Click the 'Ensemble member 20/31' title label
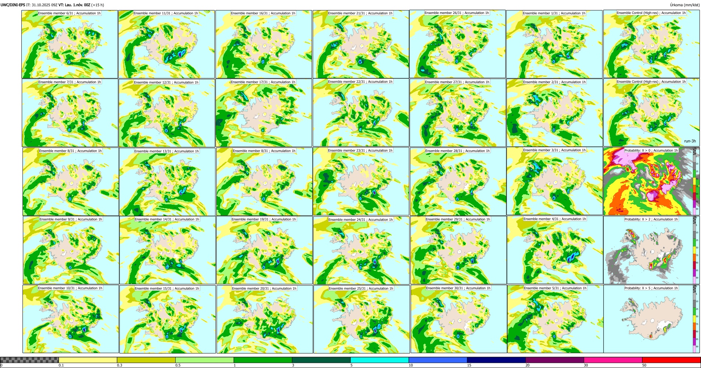Viewport: 701px width, 368px height. click(264, 289)
